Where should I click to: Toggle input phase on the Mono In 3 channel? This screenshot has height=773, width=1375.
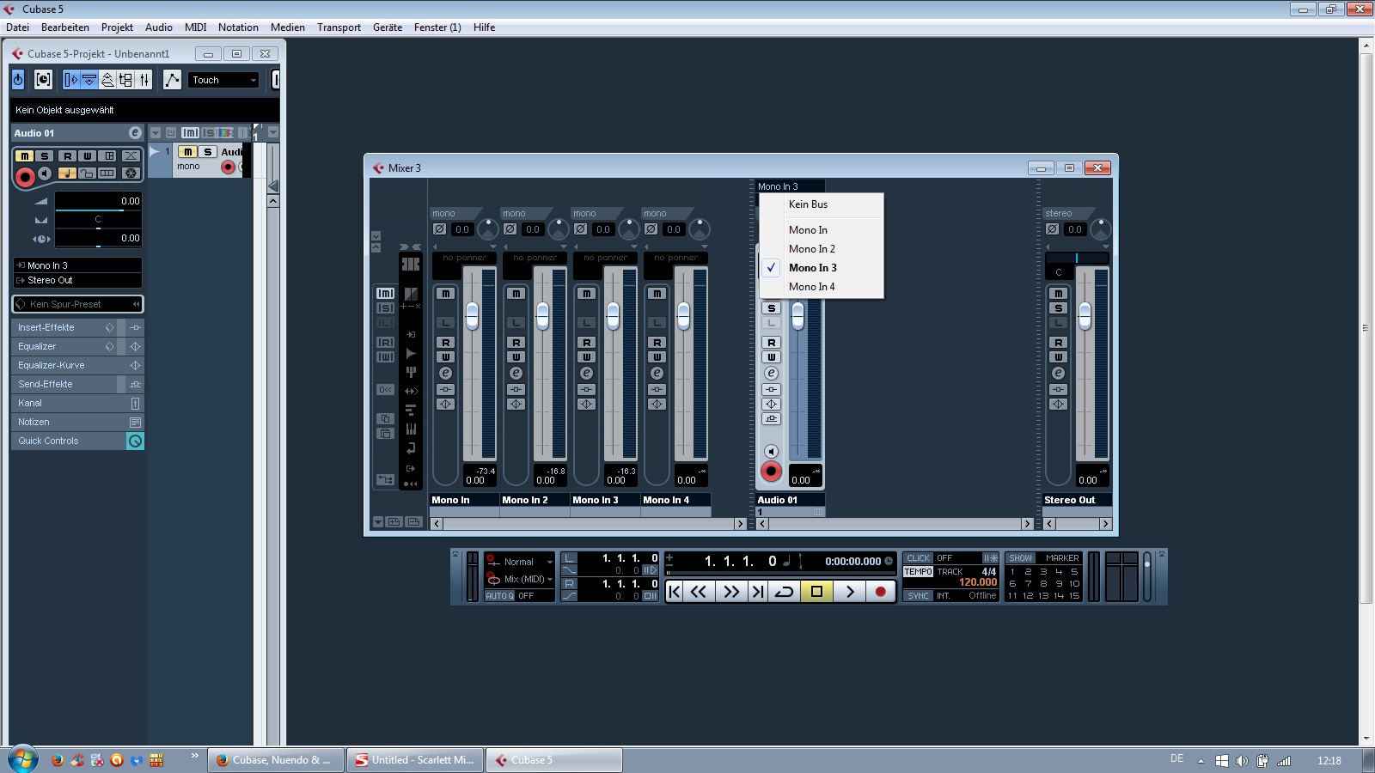(x=580, y=229)
